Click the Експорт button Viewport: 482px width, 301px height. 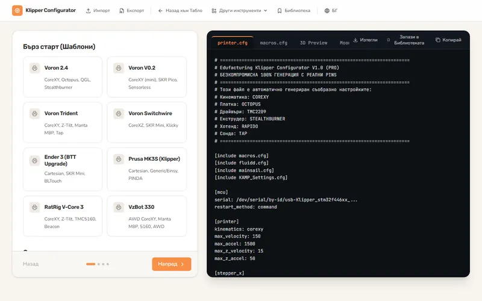pos(131,11)
